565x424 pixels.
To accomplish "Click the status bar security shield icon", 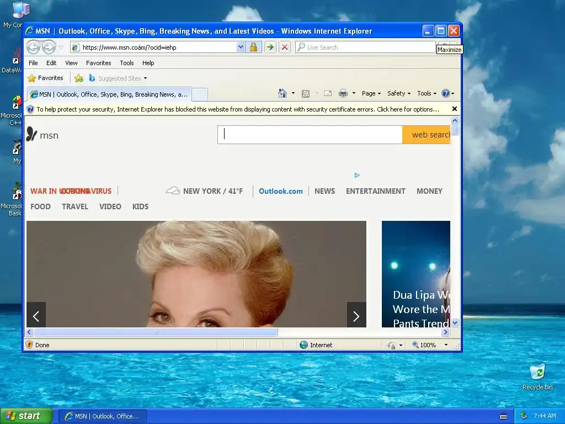I will [30, 345].
